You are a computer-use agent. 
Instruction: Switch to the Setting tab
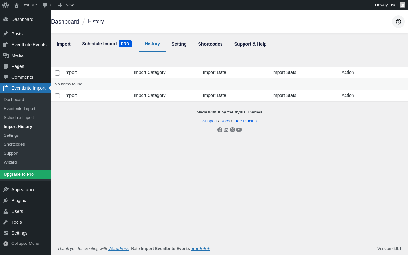pos(179,44)
